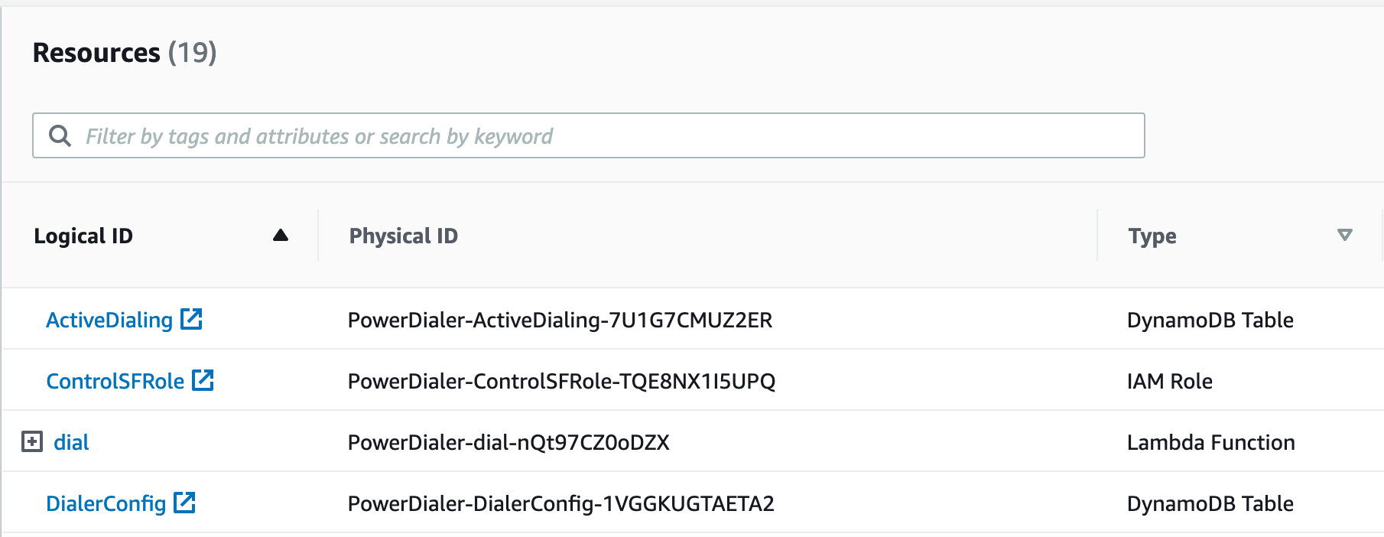Open the DialerConfig resource link
The image size is (1384, 537).
(x=106, y=503)
